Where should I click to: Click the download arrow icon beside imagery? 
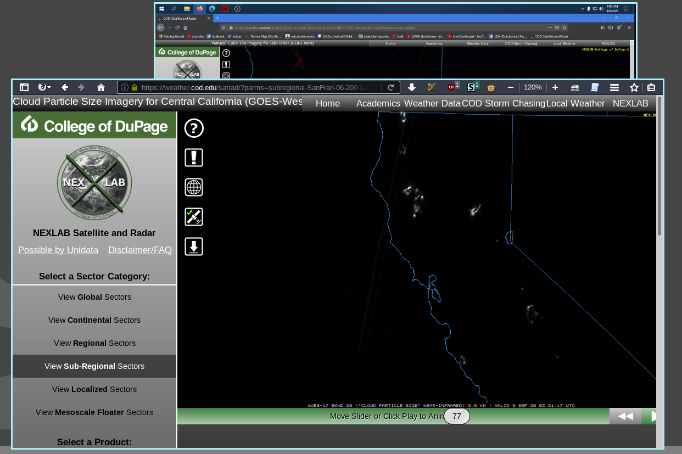[194, 246]
